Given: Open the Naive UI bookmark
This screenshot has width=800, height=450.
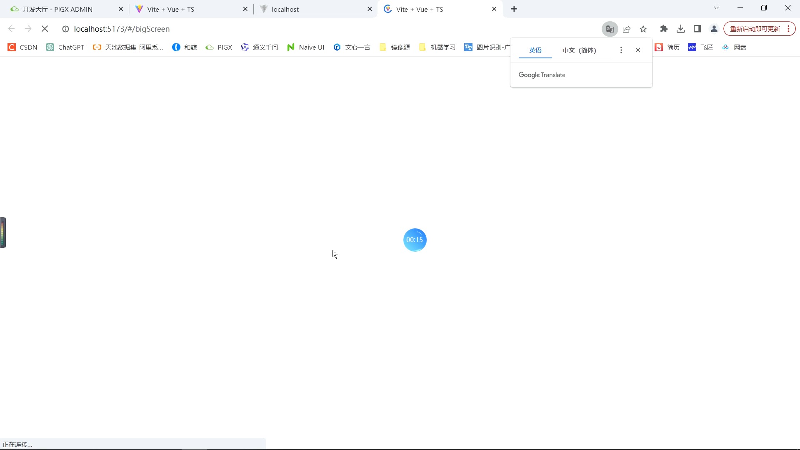Looking at the screenshot, I should [x=305, y=47].
